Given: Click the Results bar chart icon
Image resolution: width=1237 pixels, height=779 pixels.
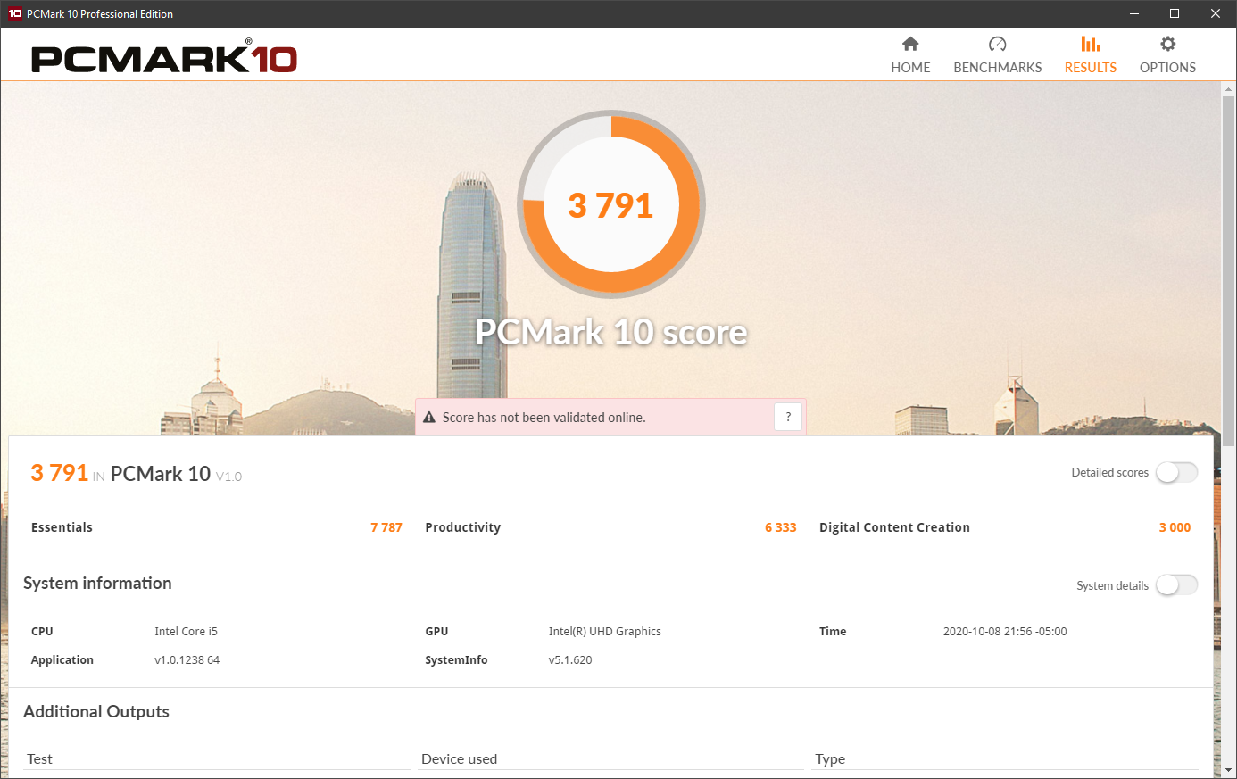Looking at the screenshot, I should click(1091, 44).
